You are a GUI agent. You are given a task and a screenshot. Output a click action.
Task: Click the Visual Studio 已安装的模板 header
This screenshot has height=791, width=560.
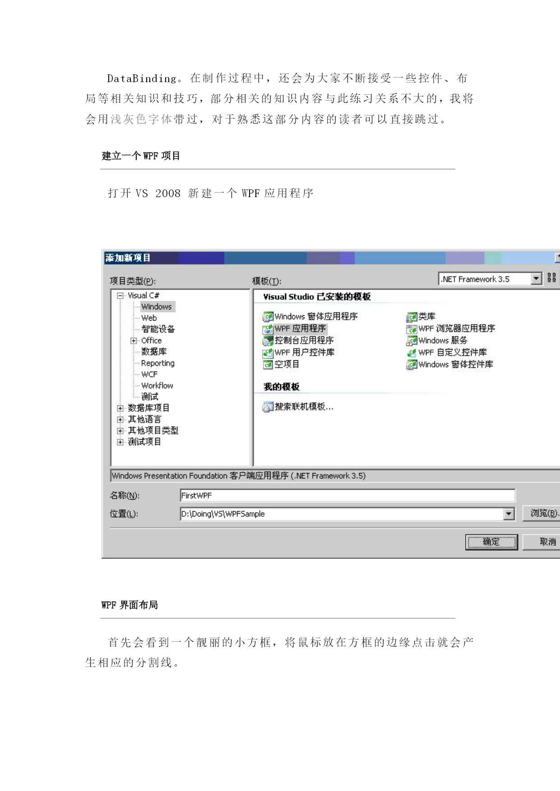pyautogui.click(x=317, y=297)
